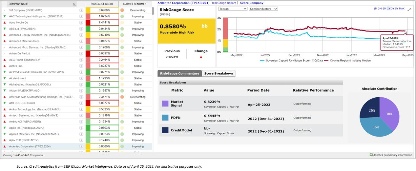Click the Score Company link

pyautogui.click(x=252, y=3)
